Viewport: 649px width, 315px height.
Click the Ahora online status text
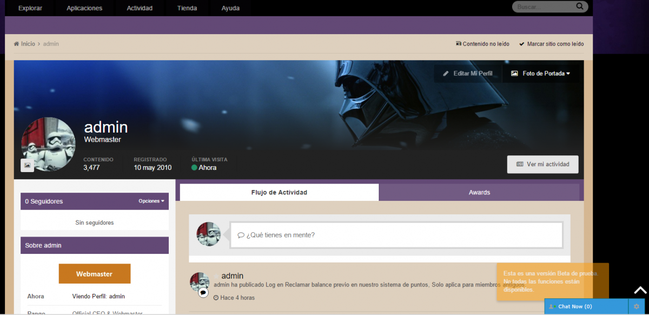coord(208,168)
